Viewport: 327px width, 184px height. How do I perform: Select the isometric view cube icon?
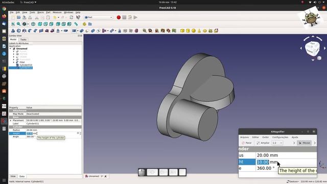33,24
